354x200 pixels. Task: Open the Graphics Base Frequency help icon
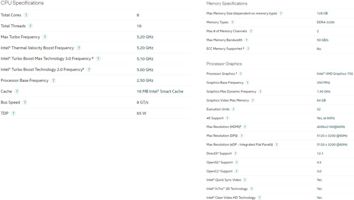click(x=247, y=83)
